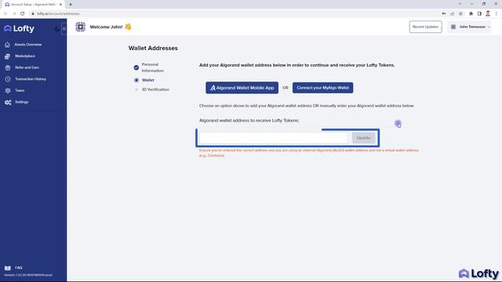This screenshot has width=502, height=282.
Task: Click the house icon next to Assets Overview
Action: 7,45
